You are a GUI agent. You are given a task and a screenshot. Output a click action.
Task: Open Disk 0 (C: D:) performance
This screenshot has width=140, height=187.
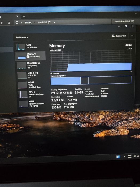tap(31, 65)
